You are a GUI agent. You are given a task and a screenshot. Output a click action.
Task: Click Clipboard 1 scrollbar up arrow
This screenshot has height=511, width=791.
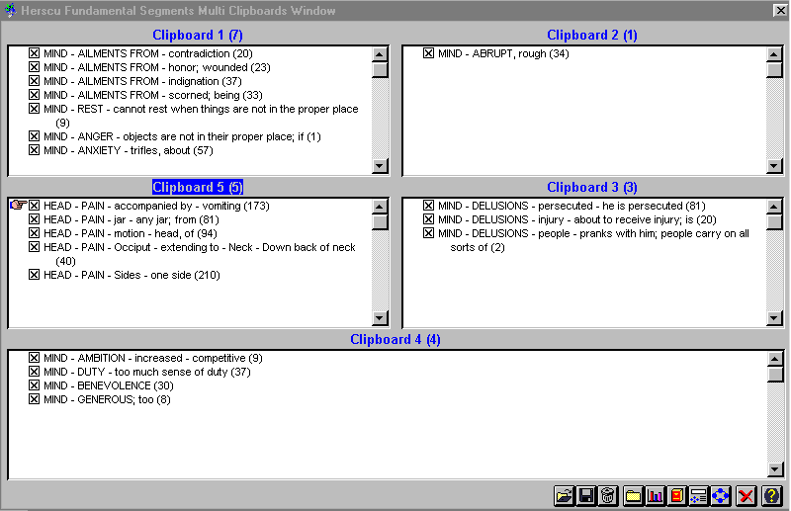[380, 54]
